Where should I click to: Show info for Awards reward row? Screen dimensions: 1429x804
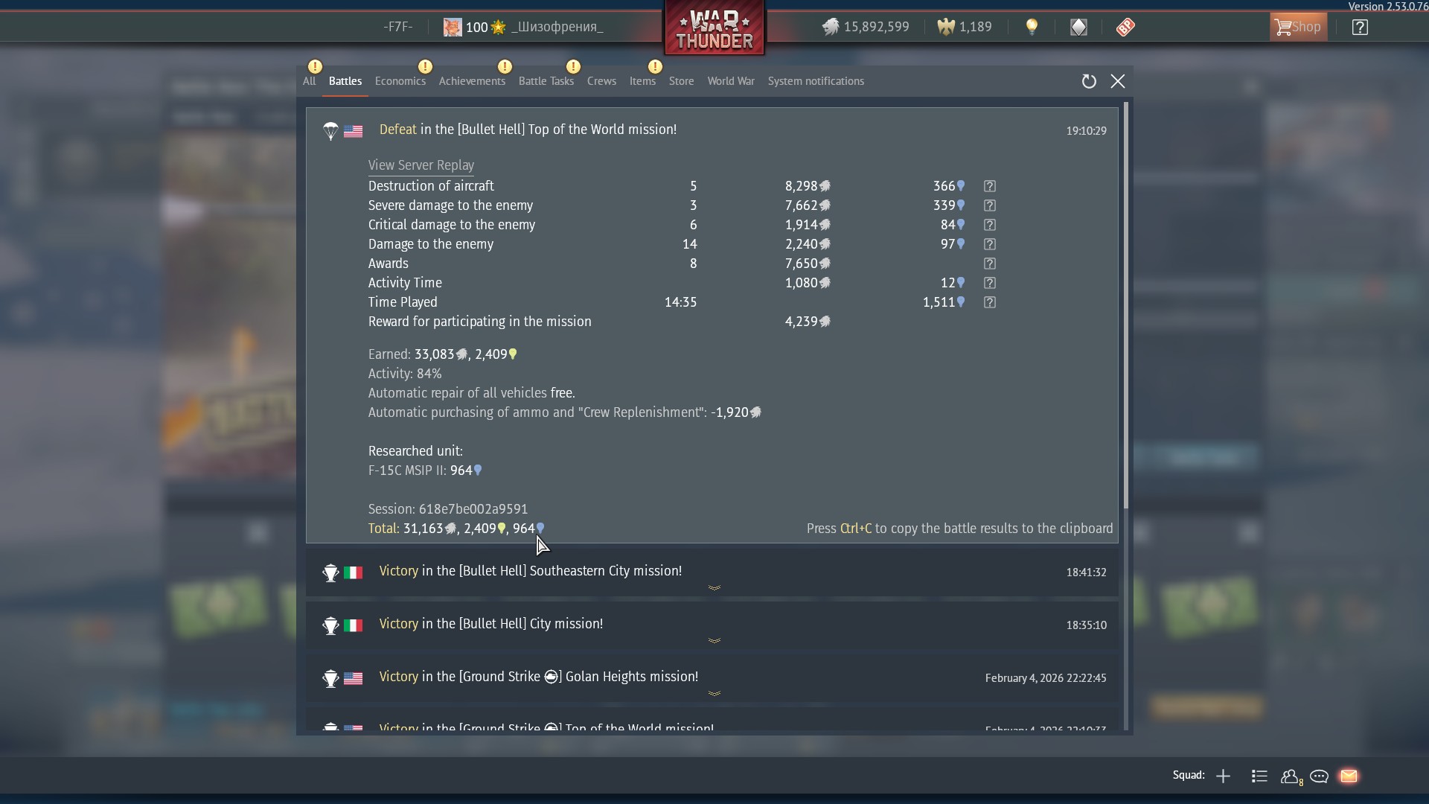(989, 264)
